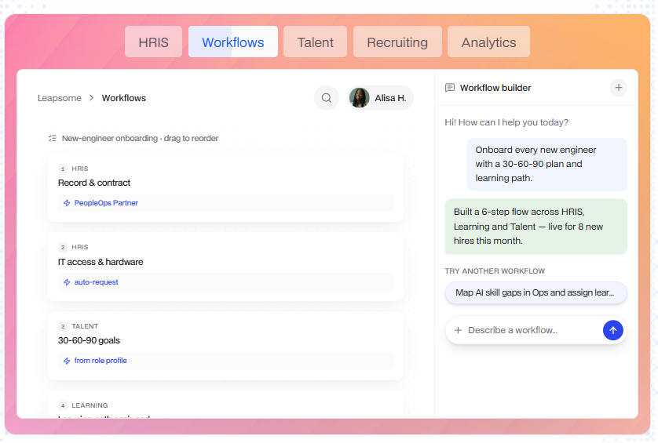Click the Workflow builder title
658x443 pixels.
point(495,88)
